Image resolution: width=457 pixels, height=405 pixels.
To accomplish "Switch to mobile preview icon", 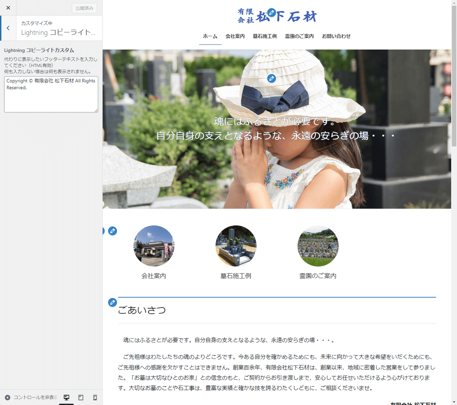I will (x=95, y=397).
